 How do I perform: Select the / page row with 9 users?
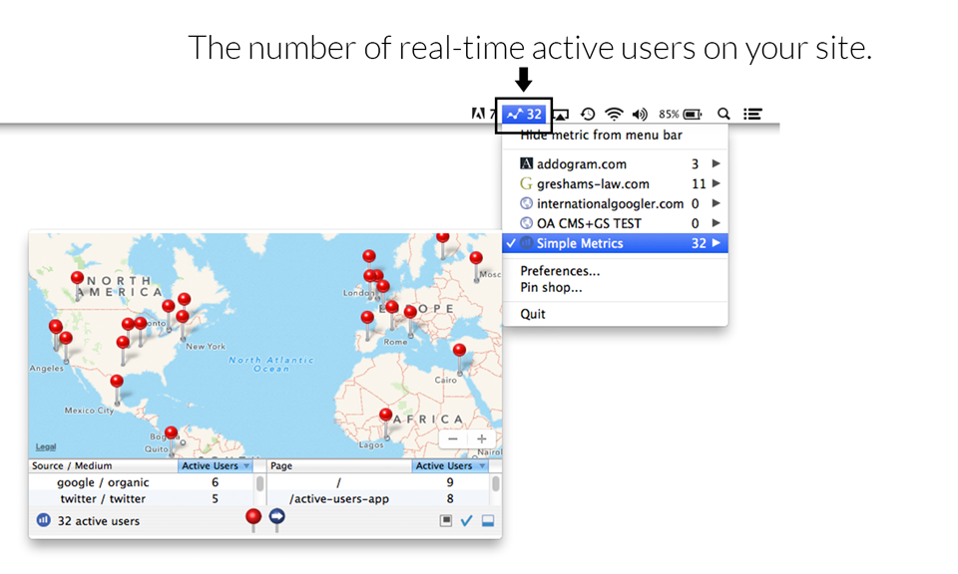[x=378, y=482]
